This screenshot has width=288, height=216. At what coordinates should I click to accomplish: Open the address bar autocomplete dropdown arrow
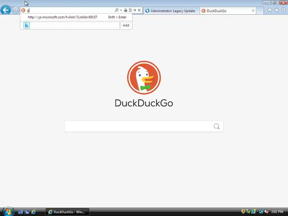coord(121,10)
